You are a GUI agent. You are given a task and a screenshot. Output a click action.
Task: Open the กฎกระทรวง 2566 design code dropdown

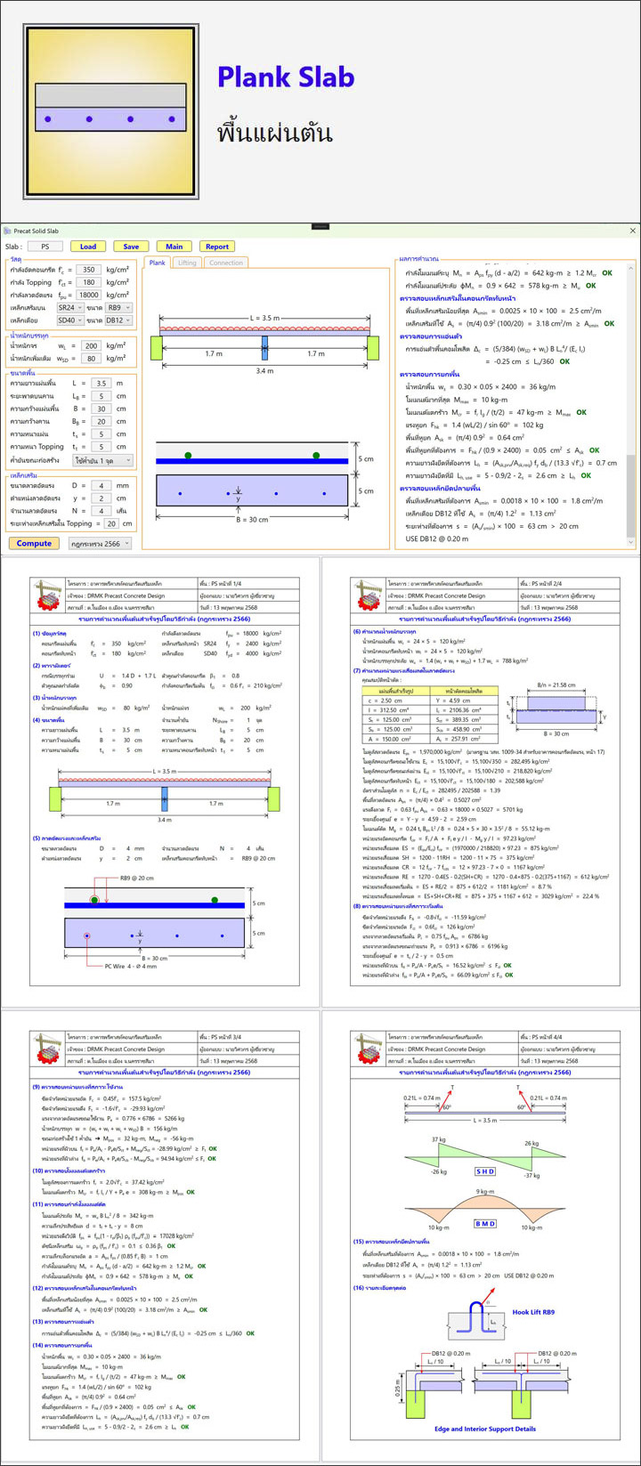(100, 543)
